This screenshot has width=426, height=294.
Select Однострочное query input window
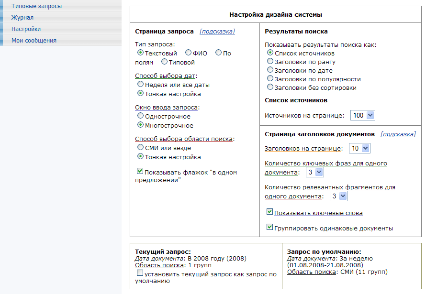(141, 115)
